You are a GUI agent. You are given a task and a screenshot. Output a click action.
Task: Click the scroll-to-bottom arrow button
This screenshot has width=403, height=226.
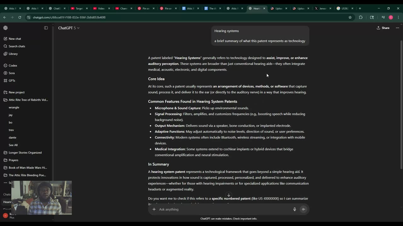point(229,195)
